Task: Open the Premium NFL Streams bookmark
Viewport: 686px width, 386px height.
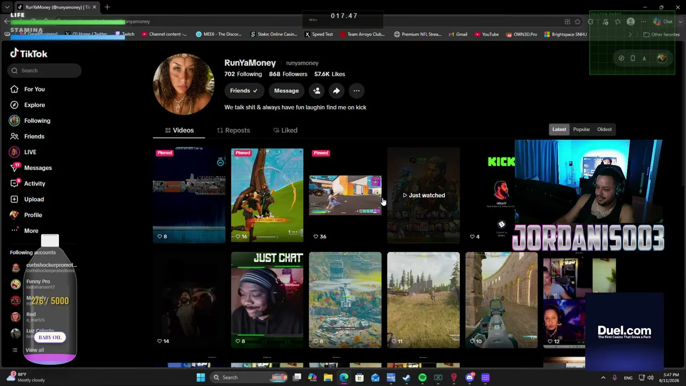Action: [417, 34]
